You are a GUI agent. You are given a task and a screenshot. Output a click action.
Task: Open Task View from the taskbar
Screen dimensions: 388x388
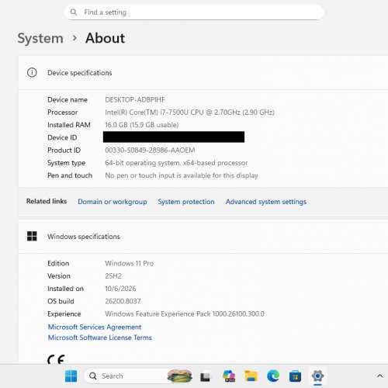pos(205,376)
